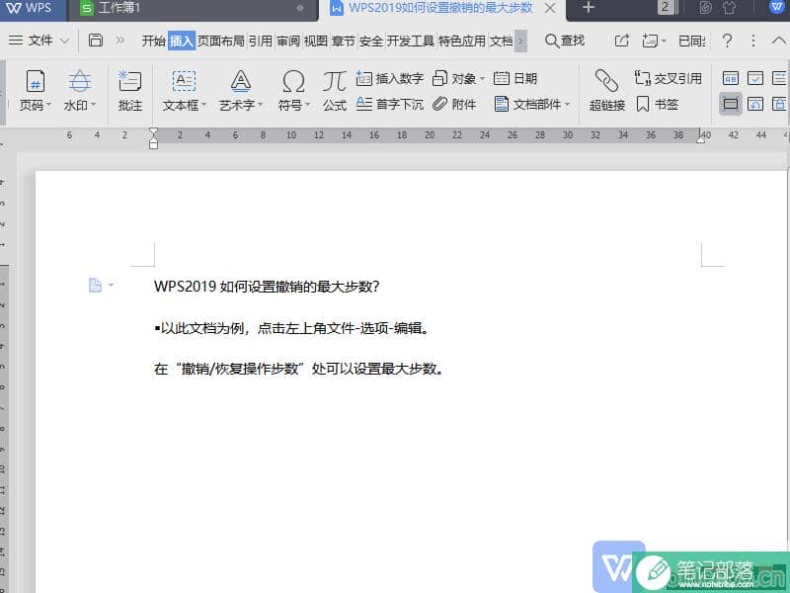Open the 文件 menu dropdown chevron
The height and width of the screenshot is (593, 790).
(64, 41)
